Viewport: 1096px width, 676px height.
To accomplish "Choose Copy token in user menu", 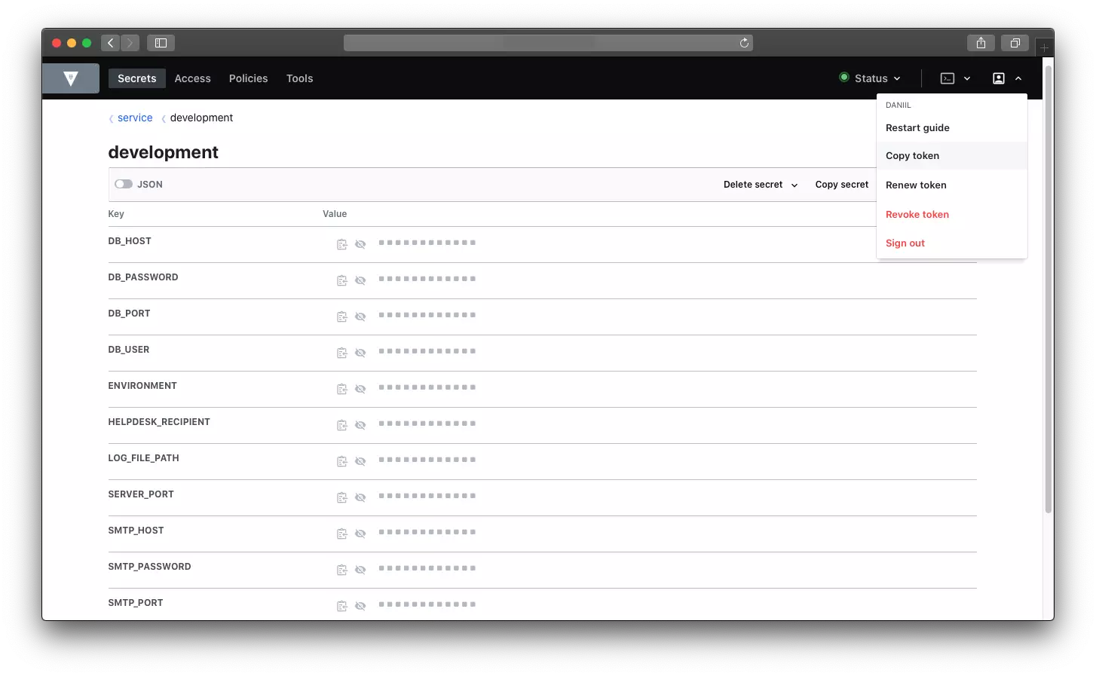I will (x=952, y=156).
